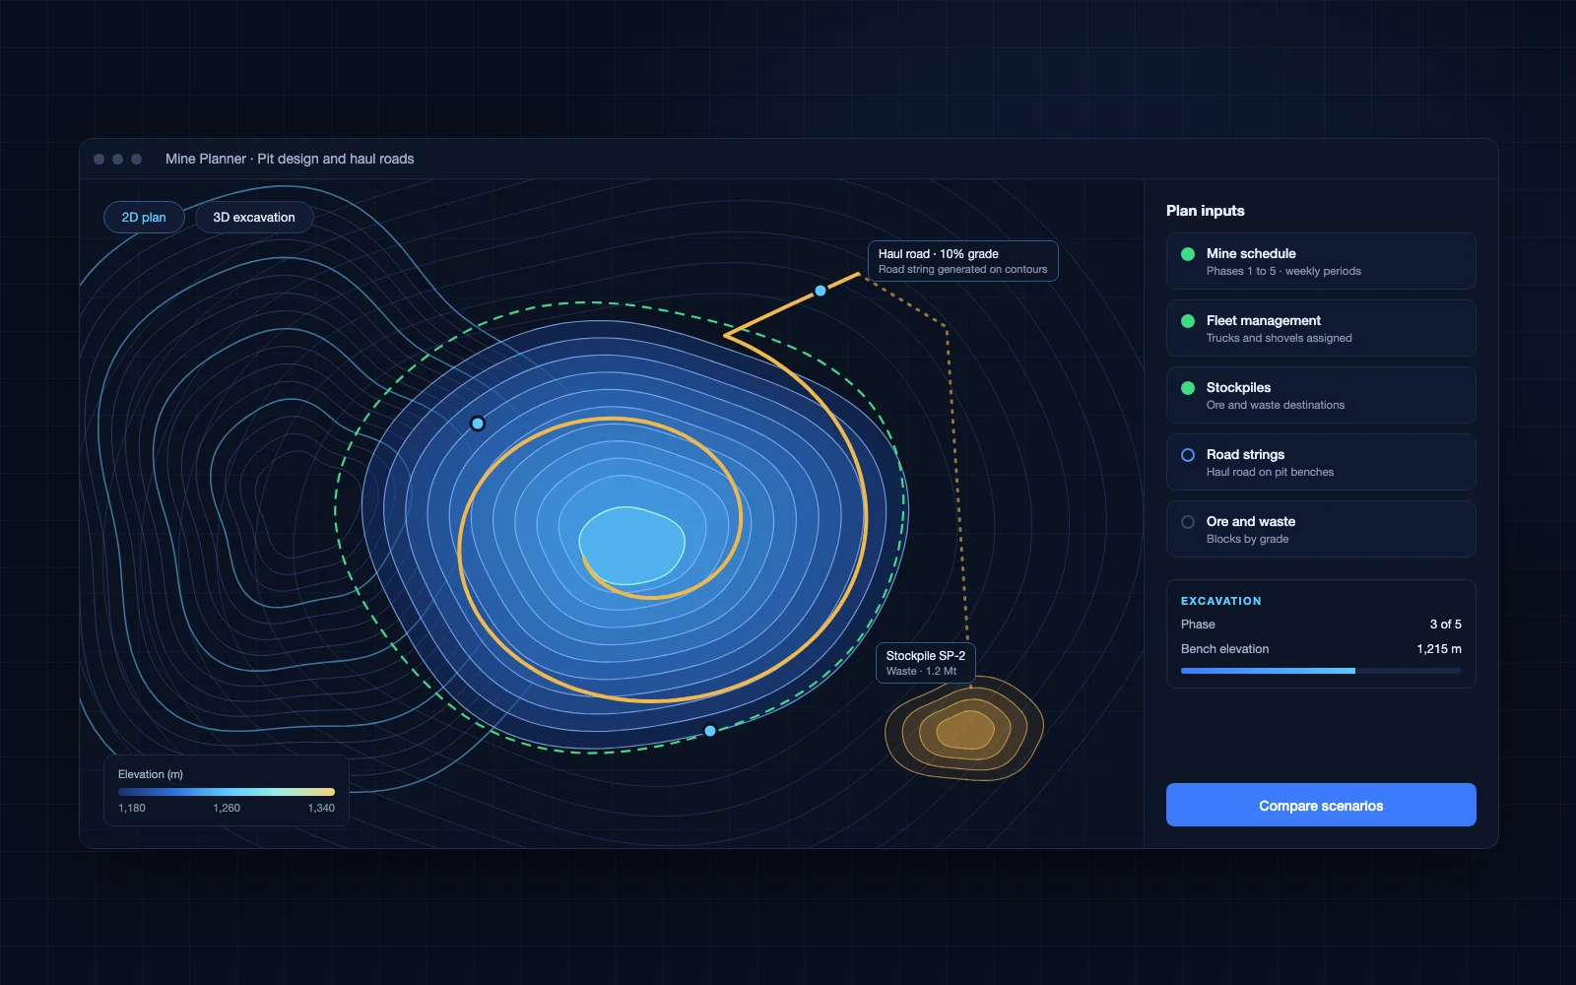Click the Stockpile SP-2 label box
Screen dimensions: 1576x985
click(x=926, y=663)
